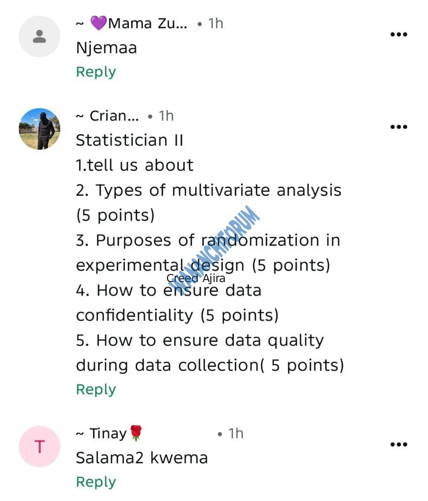Open the options menu for Mama Zu's comment

pos(398,34)
